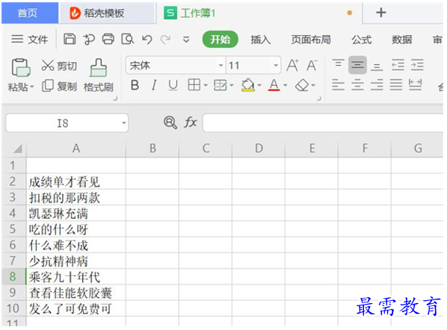Click the select-all corner triangle

pos(18,149)
